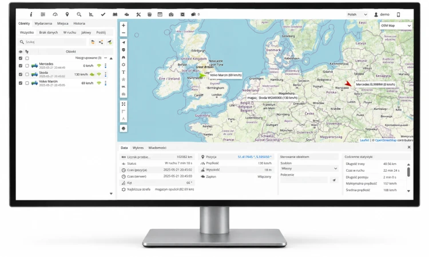Image resolution: width=429 pixels, height=257 pixels.
Task: Click the statistics panel scrollbar thumb
Action: pyautogui.click(x=408, y=172)
